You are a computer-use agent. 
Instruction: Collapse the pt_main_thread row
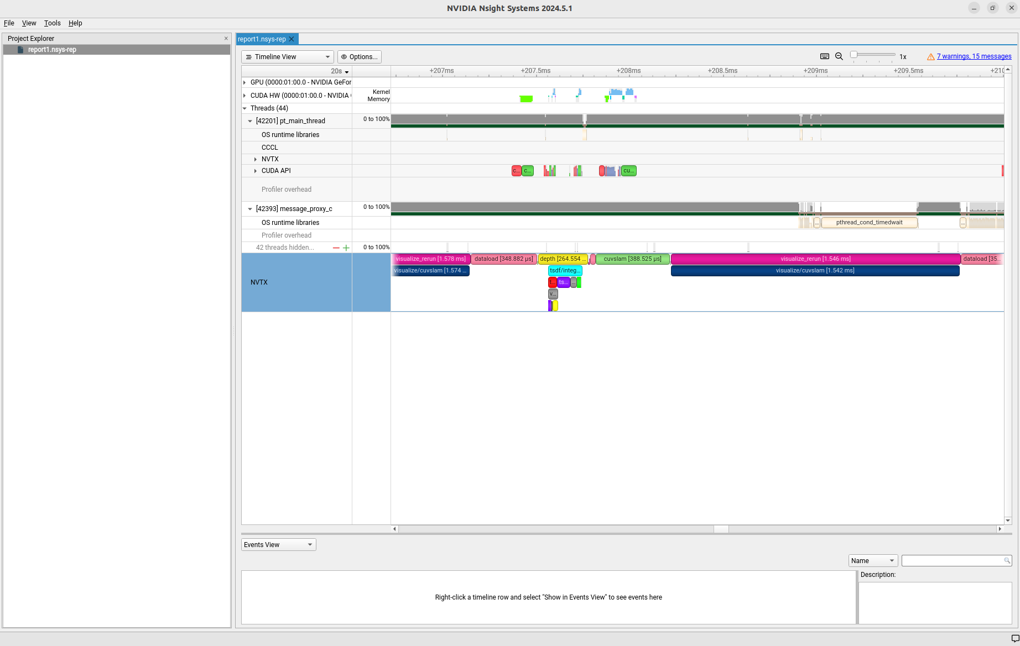250,121
